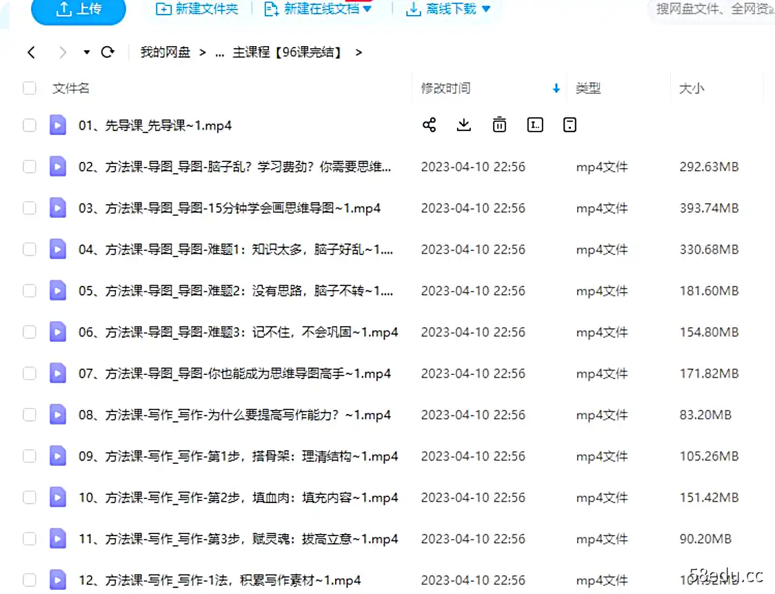This screenshot has width=775, height=594.
Task: Rename 先导课~1.mp4 via the rename icon
Action: (534, 125)
